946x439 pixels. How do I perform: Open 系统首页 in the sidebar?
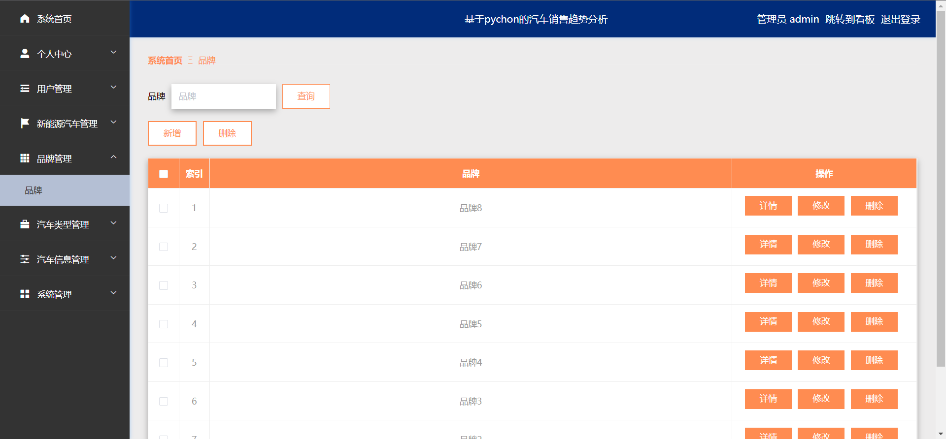point(65,18)
